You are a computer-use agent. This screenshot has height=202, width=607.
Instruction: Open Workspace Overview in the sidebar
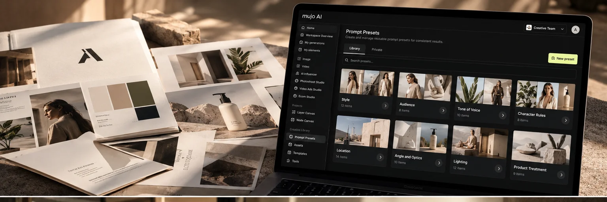[x=317, y=36]
